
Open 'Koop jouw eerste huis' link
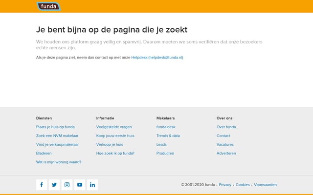115,136
